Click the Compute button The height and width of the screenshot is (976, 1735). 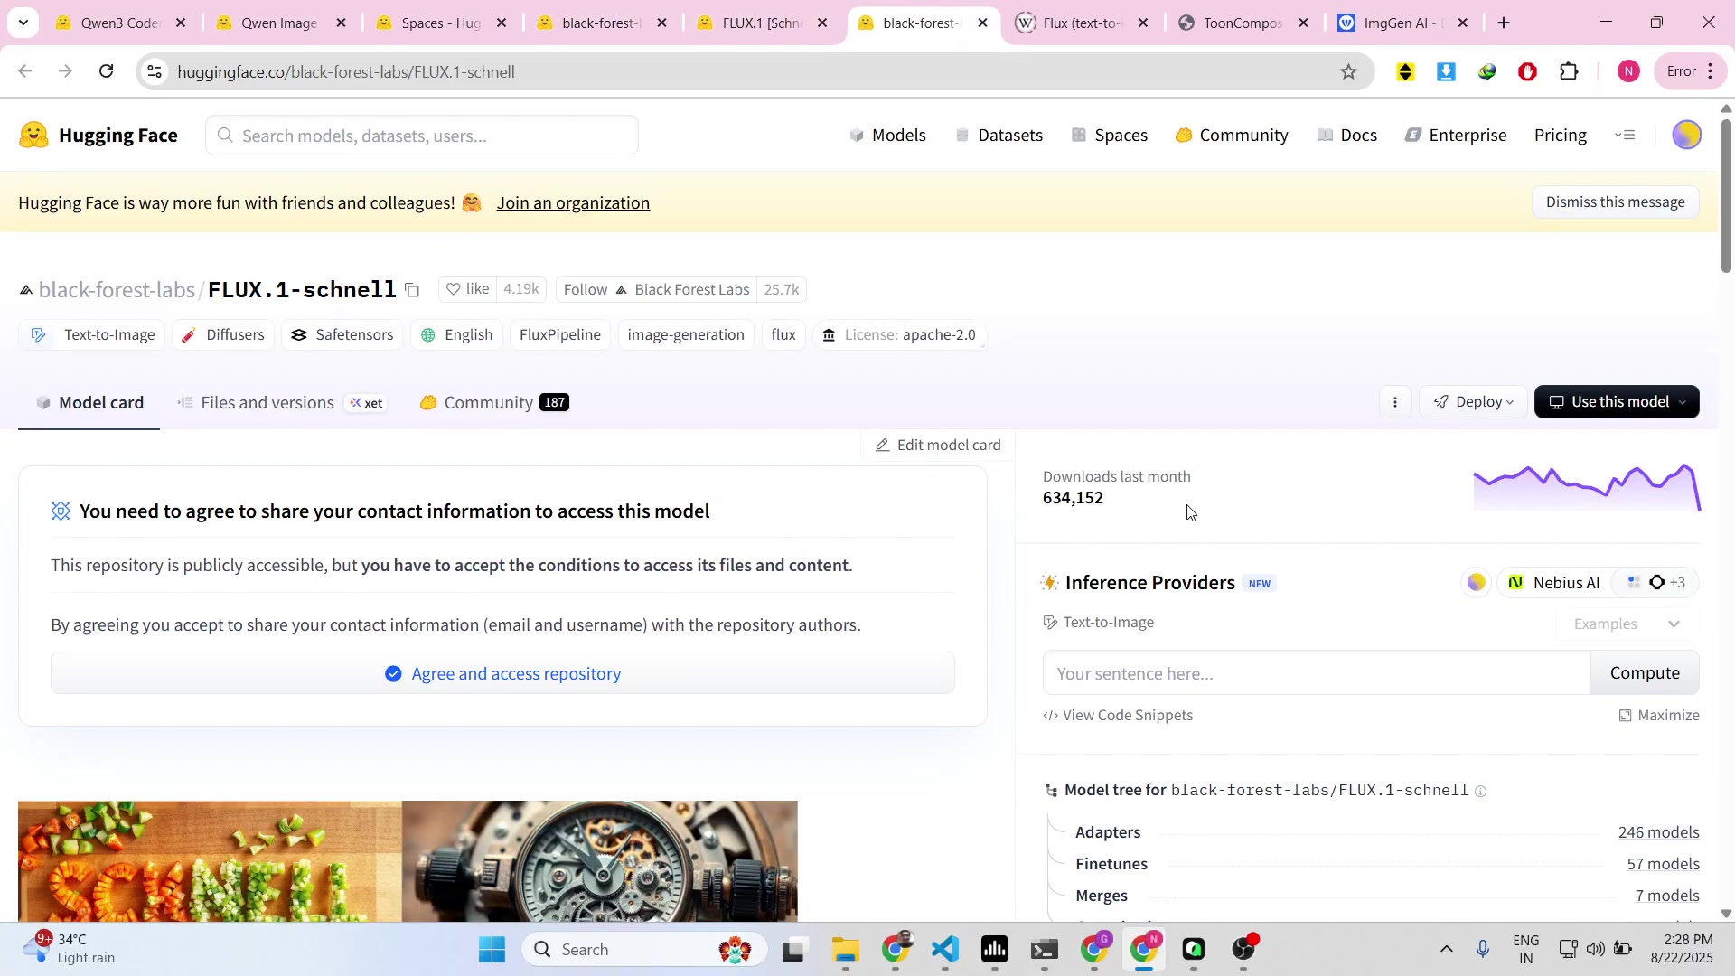click(1645, 673)
